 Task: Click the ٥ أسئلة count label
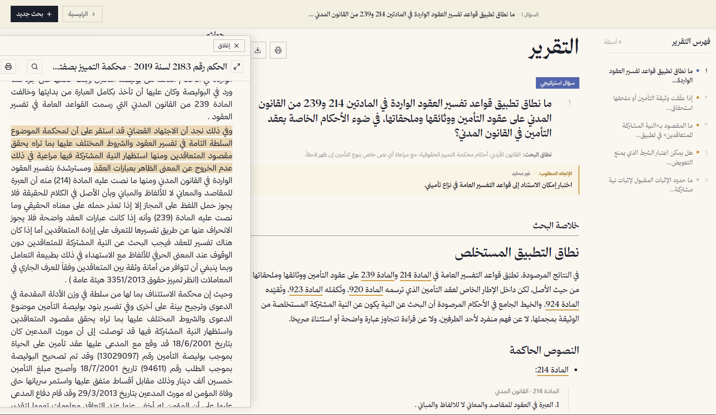(x=613, y=42)
